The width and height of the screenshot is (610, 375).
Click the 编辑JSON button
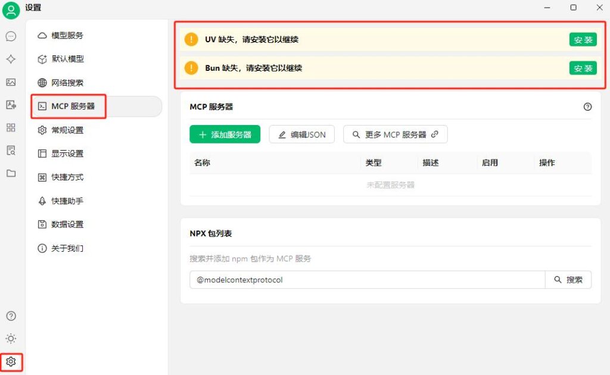click(x=302, y=135)
